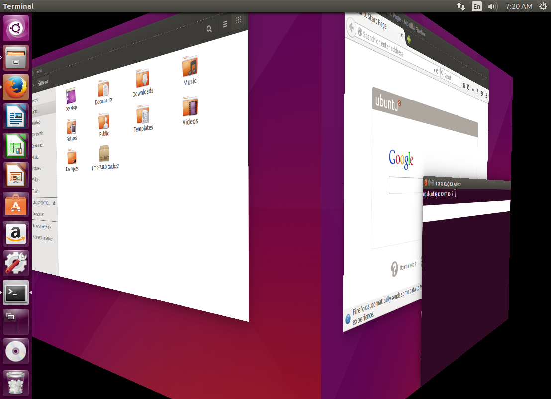This screenshot has height=399, width=551.
Task: Open the Trash in the launcher
Action: tap(16, 383)
